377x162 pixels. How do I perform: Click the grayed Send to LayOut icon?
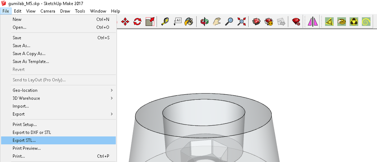281,22
